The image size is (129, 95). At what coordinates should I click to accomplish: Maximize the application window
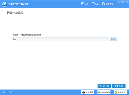[x=123, y=2]
